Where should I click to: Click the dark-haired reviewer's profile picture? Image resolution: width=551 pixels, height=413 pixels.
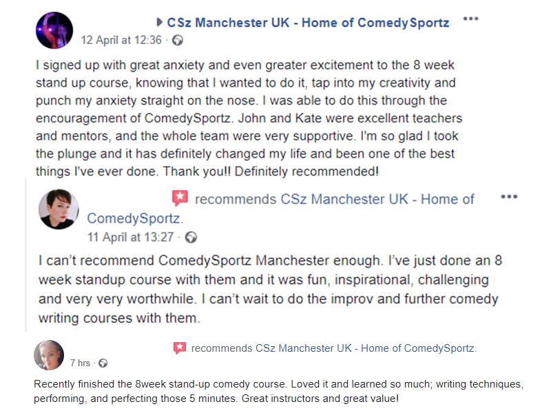(x=59, y=209)
